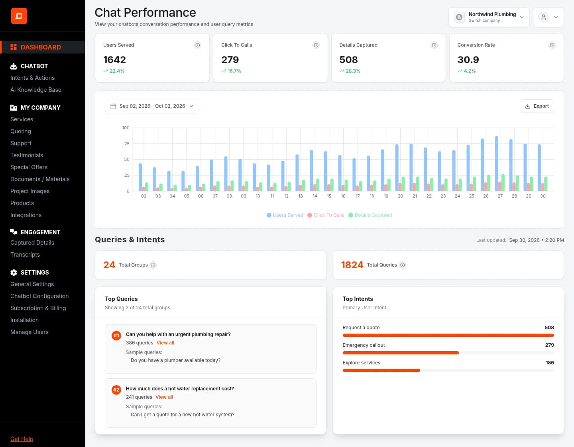Click the Click To Calls info icon

pos(316,45)
